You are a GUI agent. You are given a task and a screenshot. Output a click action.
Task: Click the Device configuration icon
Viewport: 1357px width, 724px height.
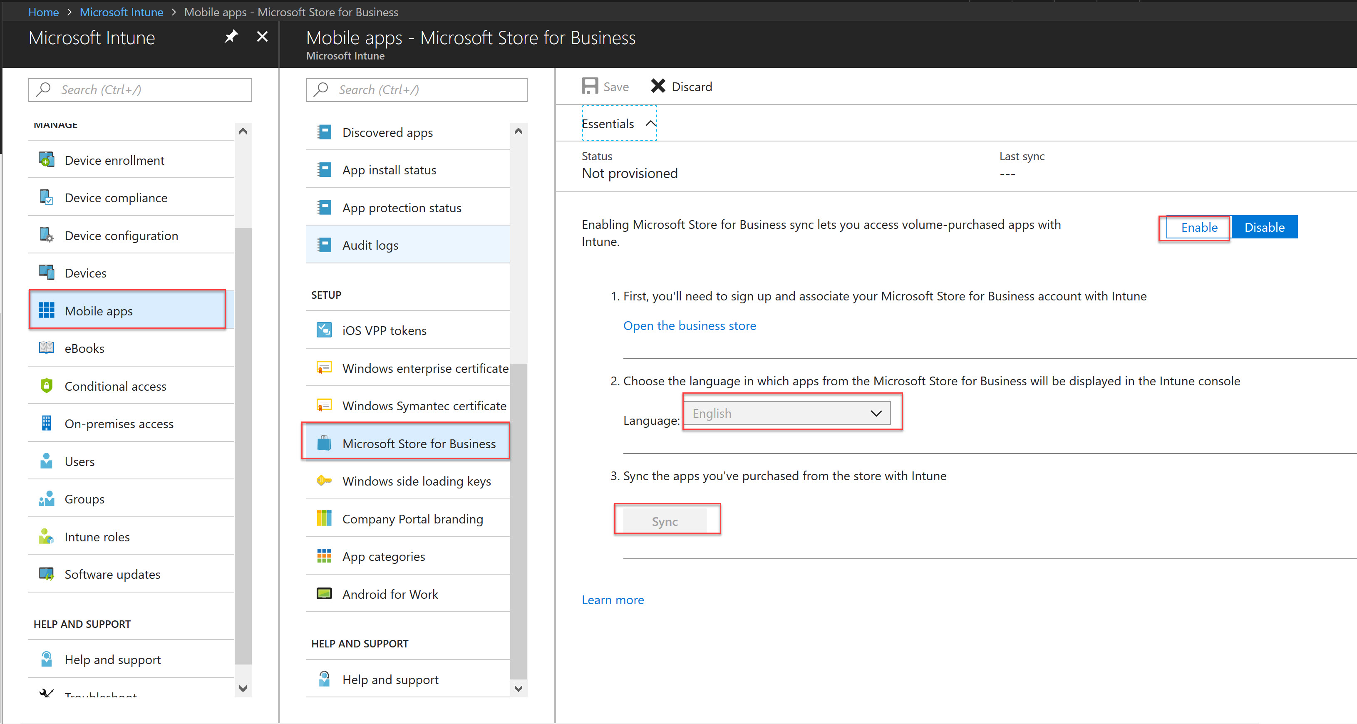tap(46, 235)
